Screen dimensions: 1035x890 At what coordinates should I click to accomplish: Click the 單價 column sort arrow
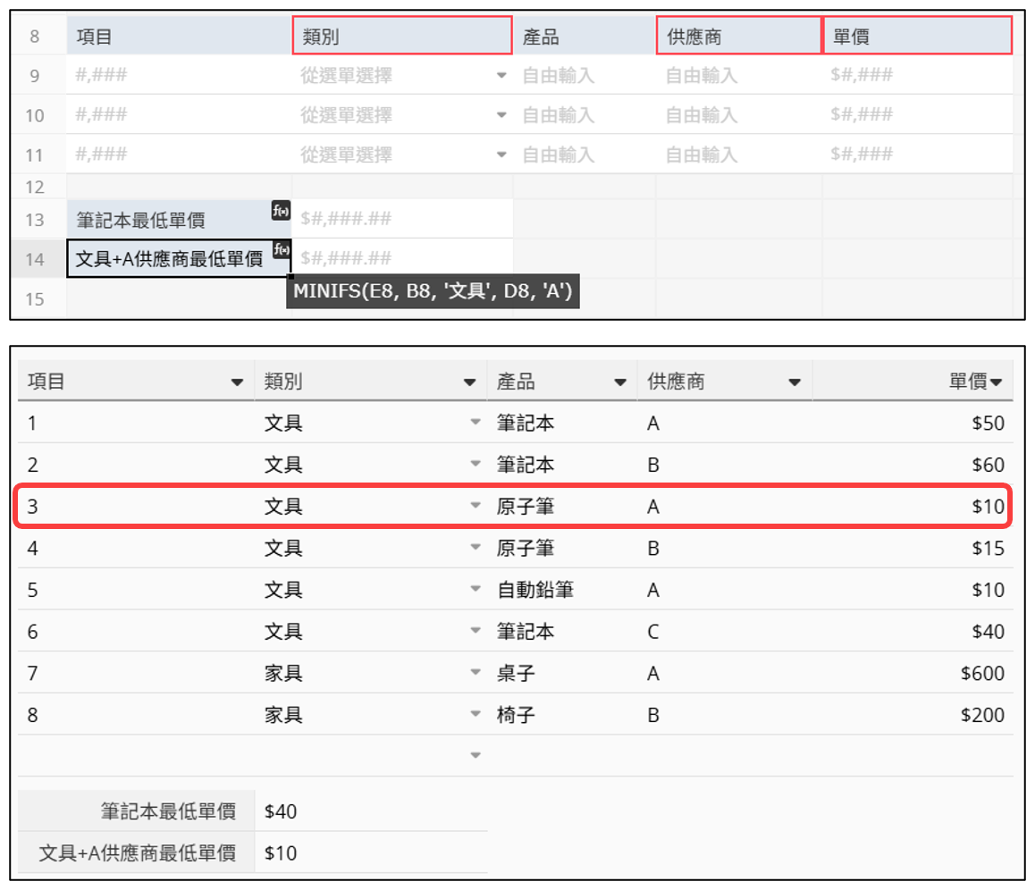point(996,382)
